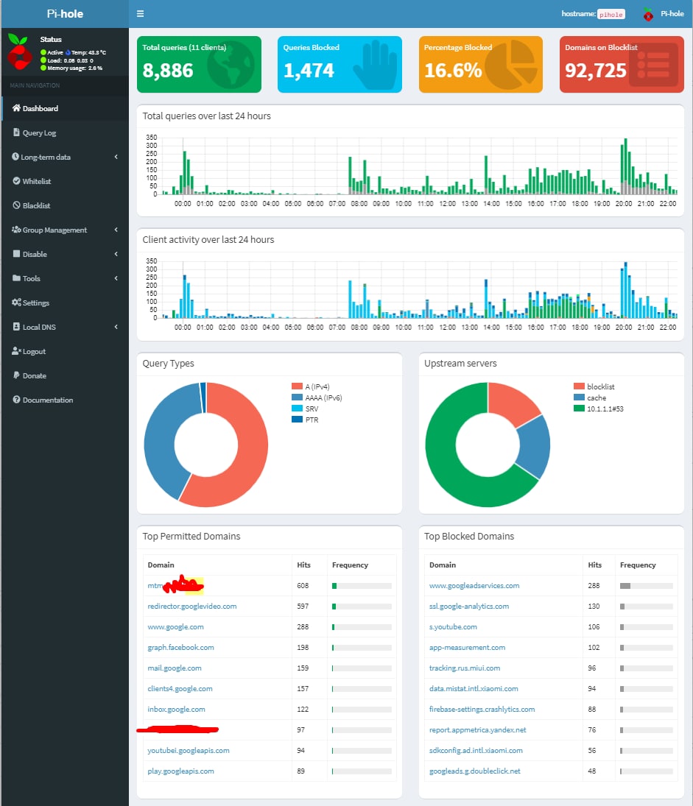This screenshot has height=806, width=693.
Task: Open the Dashboard menu item
Action: 65,108
